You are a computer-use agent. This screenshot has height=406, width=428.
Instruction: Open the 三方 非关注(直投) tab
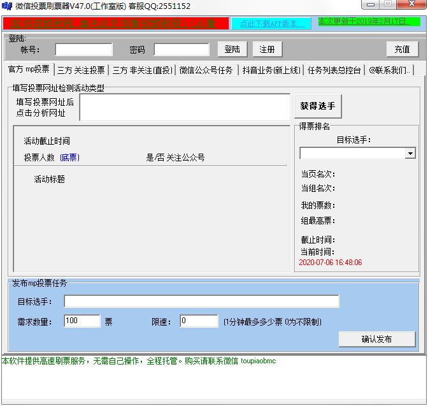coord(142,70)
